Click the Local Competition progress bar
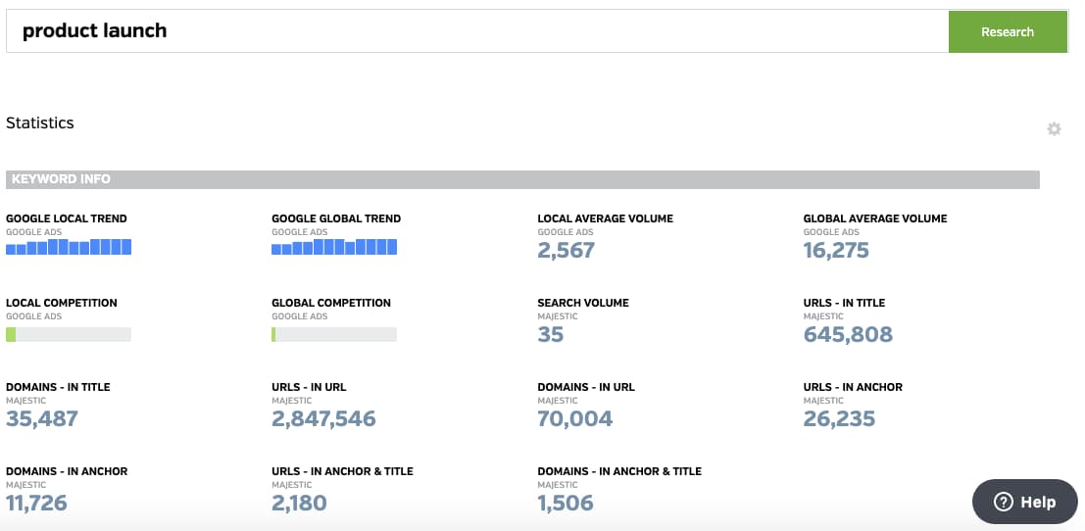The height and width of the screenshot is (531, 1085). point(69,335)
